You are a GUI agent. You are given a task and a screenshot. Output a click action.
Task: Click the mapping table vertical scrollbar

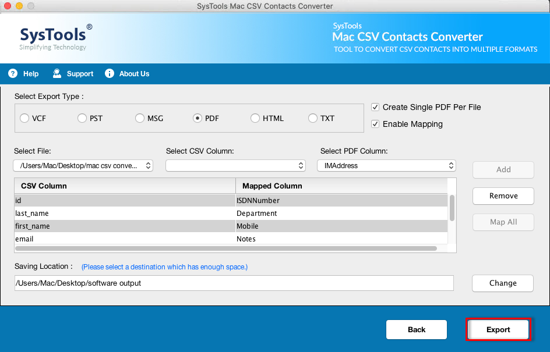pyautogui.click(x=452, y=208)
